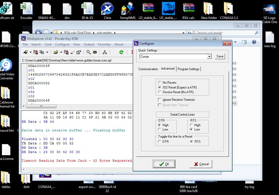Click the camera snapshot toolbar icon

pos(95,52)
